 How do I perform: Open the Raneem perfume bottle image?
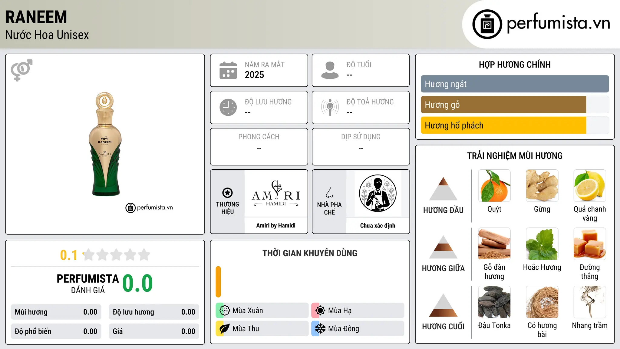105,144
